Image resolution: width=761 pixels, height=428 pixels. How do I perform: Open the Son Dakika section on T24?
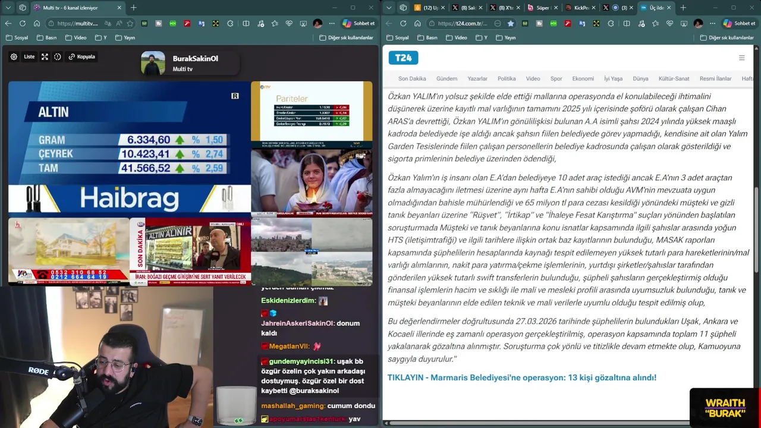pos(412,78)
